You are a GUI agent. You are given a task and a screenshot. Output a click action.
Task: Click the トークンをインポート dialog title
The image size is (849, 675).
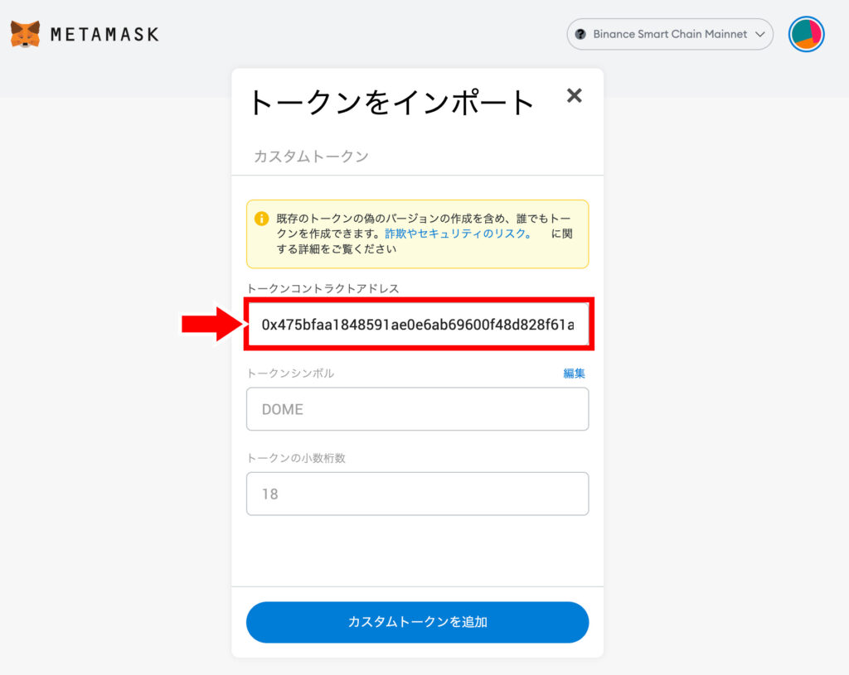(x=391, y=102)
